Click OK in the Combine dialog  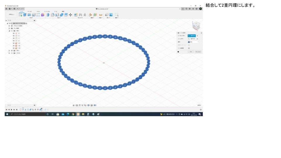191,52
